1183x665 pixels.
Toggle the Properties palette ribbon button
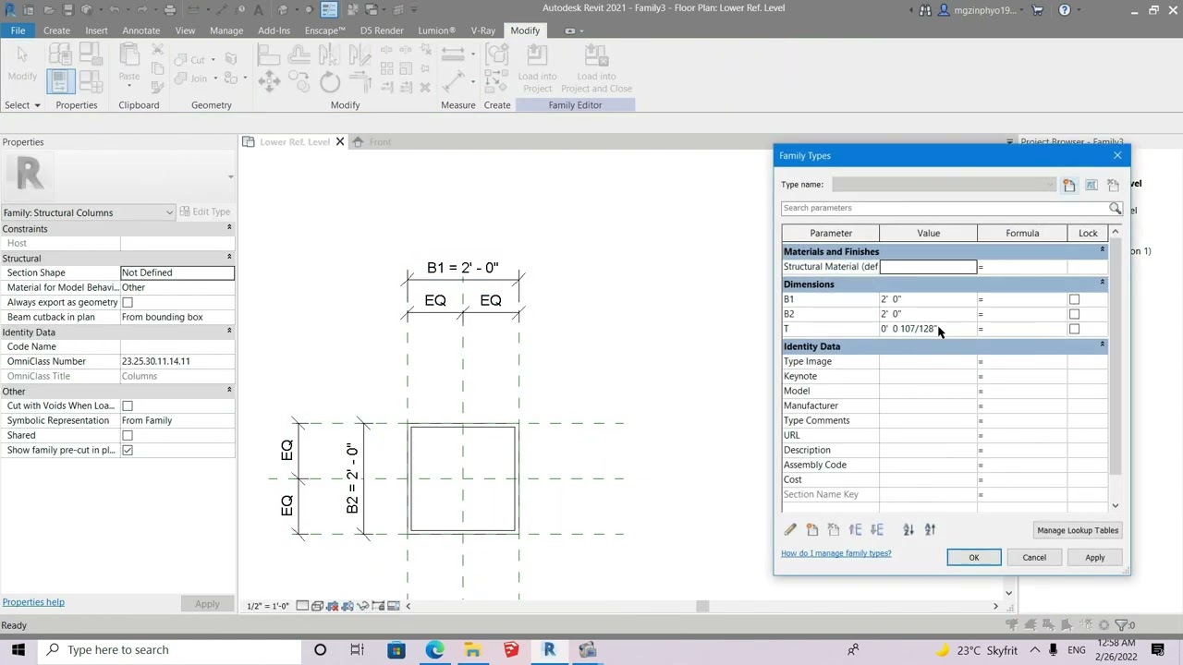(x=60, y=82)
